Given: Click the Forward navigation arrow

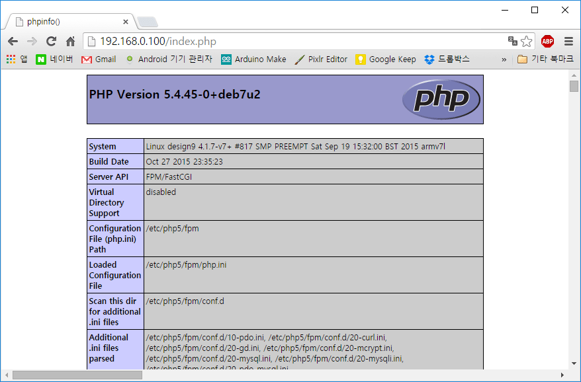Looking at the screenshot, I should [32, 41].
